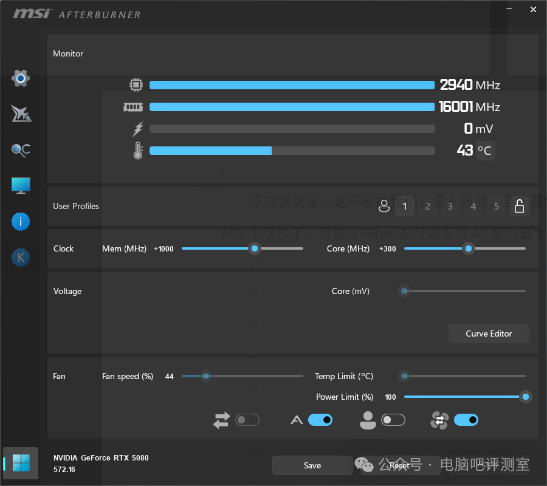Click the Power Limit slider handle
The width and height of the screenshot is (547, 486).
click(526, 397)
